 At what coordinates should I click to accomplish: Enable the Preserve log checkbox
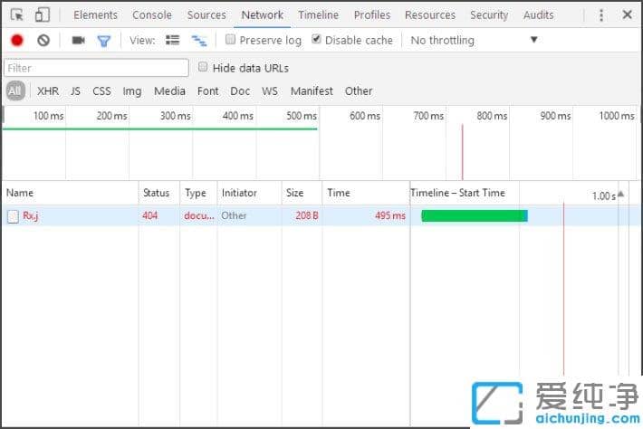pyautogui.click(x=231, y=40)
